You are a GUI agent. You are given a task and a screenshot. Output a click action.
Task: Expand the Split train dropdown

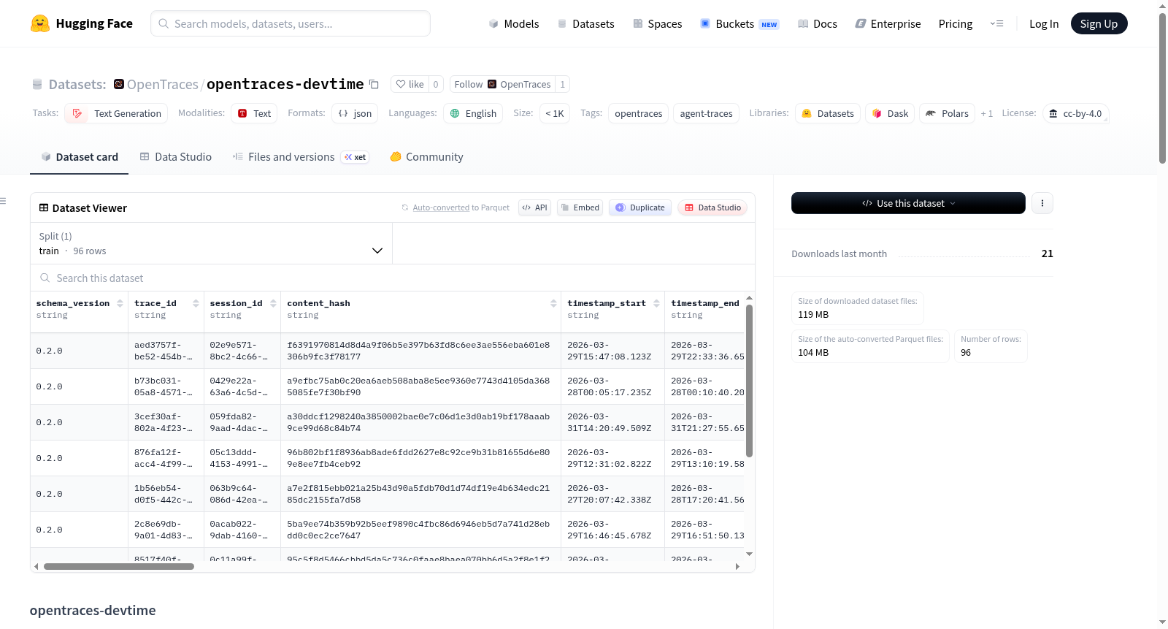[211, 243]
